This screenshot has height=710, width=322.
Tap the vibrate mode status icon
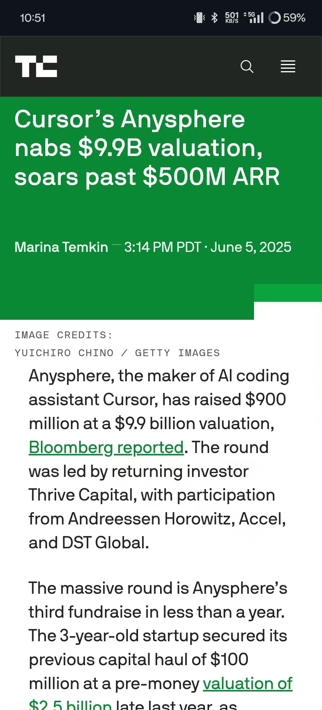pos(199,18)
